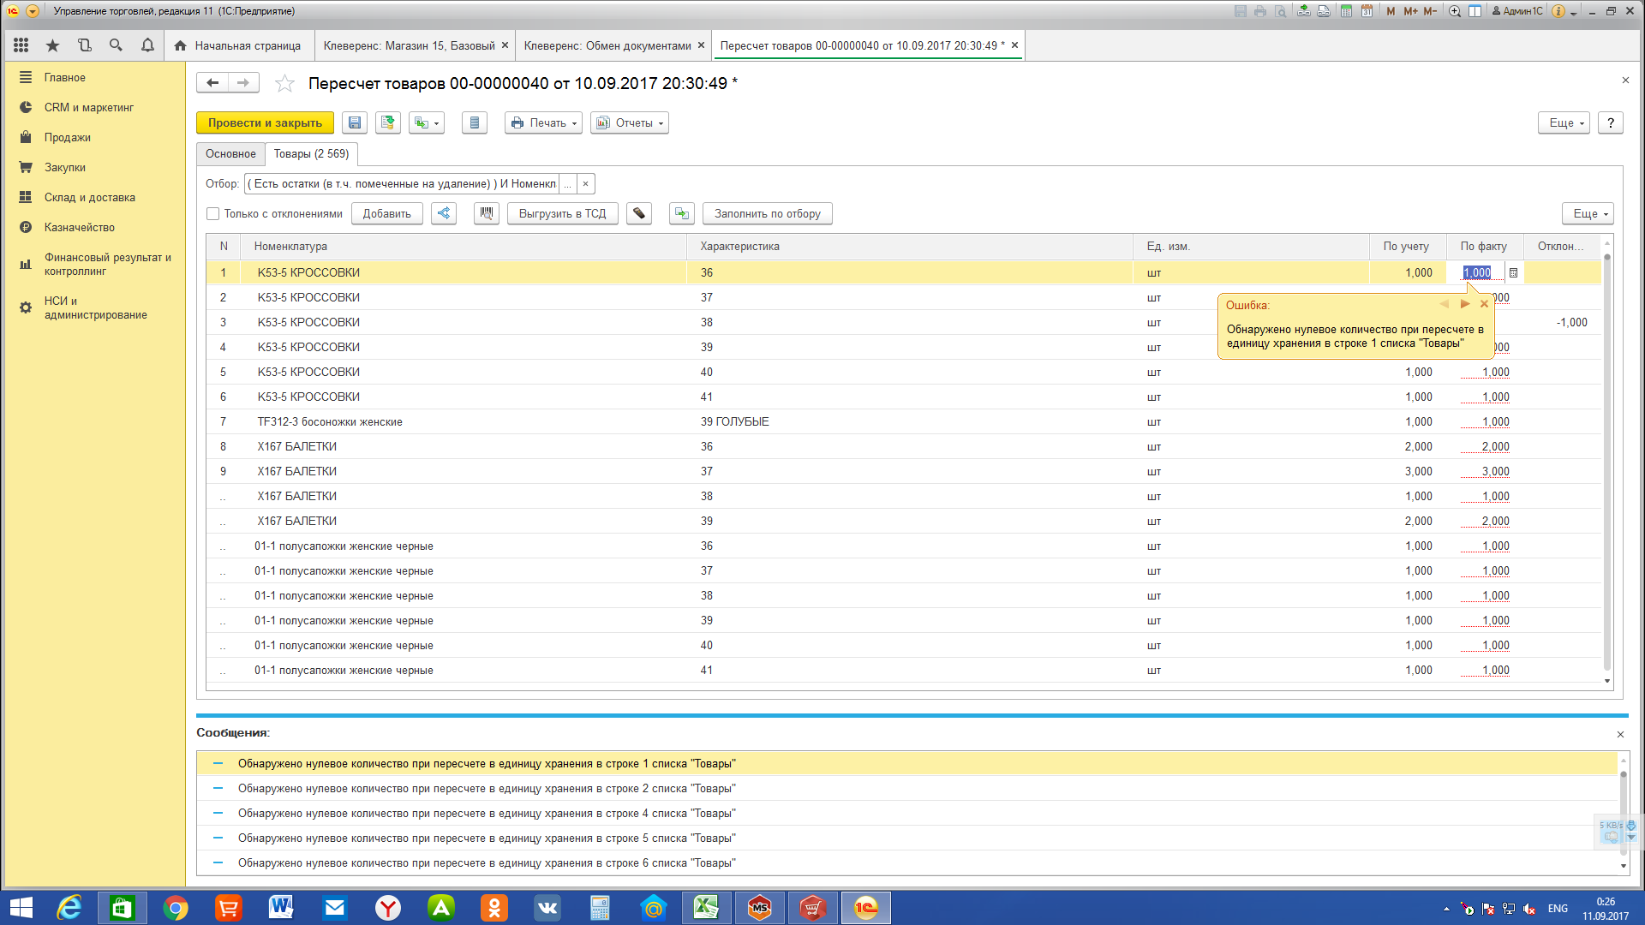Select TF312-3 босоножки женские row
The image size is (1645, 925).
point(904,422)
